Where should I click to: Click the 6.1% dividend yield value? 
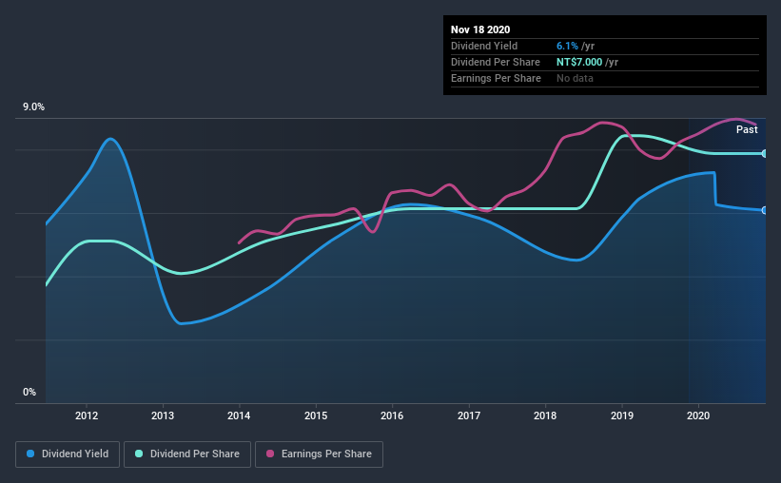click(567, 46)
